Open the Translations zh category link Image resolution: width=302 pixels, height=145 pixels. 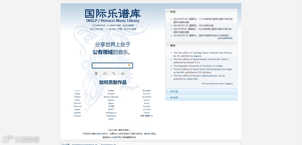coord(108,144)
